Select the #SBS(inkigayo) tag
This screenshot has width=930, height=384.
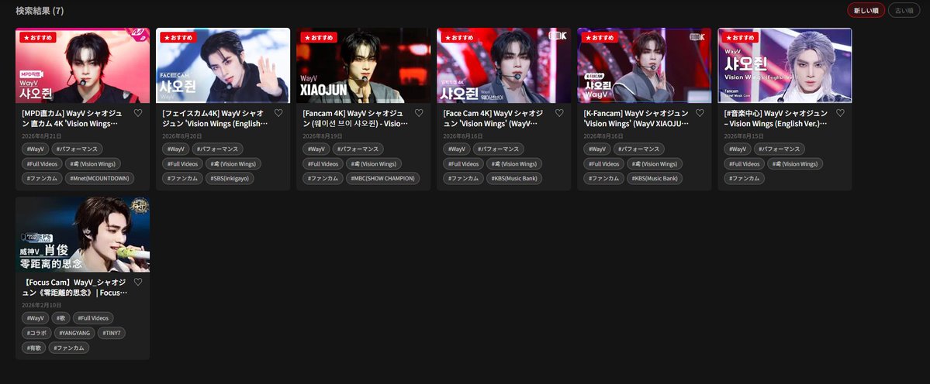[230, 178]
